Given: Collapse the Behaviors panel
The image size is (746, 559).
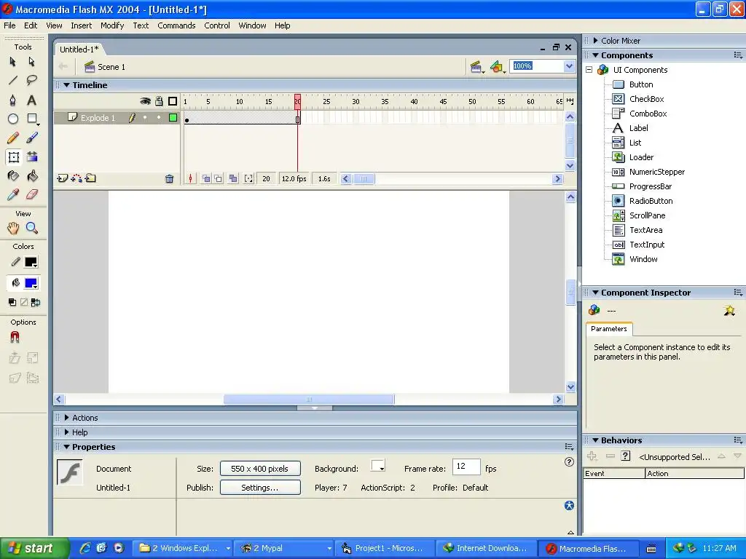Looking at the screenshot, I should [595, 440].
